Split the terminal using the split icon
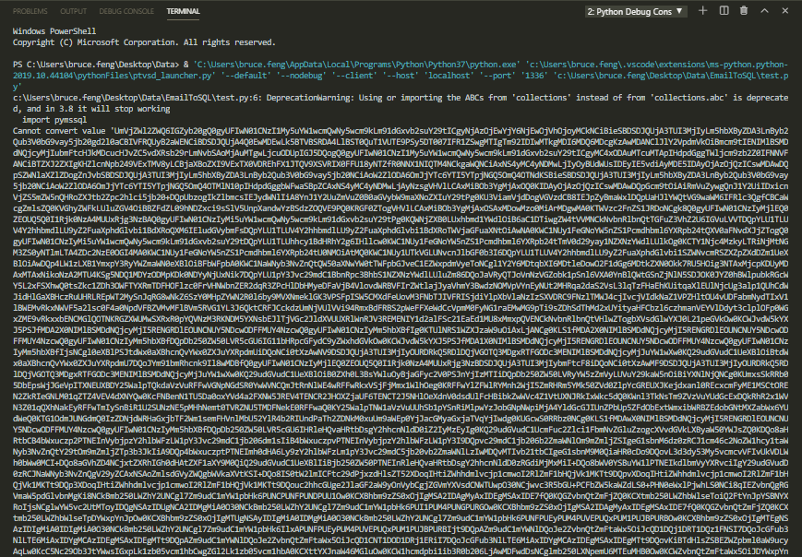 (724, 10)
